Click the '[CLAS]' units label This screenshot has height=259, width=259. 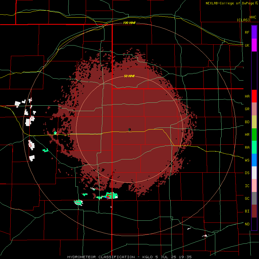point(243,20)
